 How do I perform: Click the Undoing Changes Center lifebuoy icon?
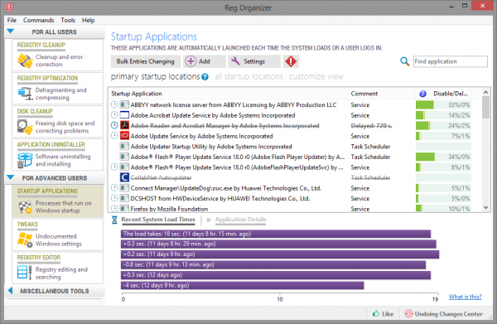[x=409, y=313]
